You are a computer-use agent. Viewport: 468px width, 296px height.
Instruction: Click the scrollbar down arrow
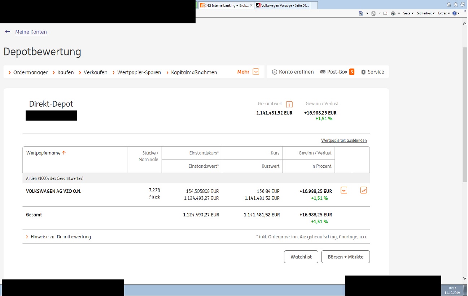[464, 278]
